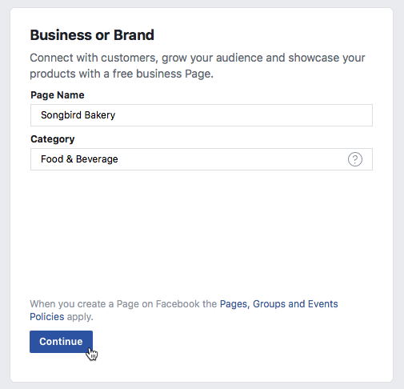The width and height of the screenshot is (404, 389).
Task: Click the Food & Beverage category value
Action: (79, 159)
